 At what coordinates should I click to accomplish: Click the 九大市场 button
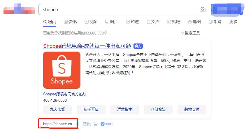coord(57,110)
